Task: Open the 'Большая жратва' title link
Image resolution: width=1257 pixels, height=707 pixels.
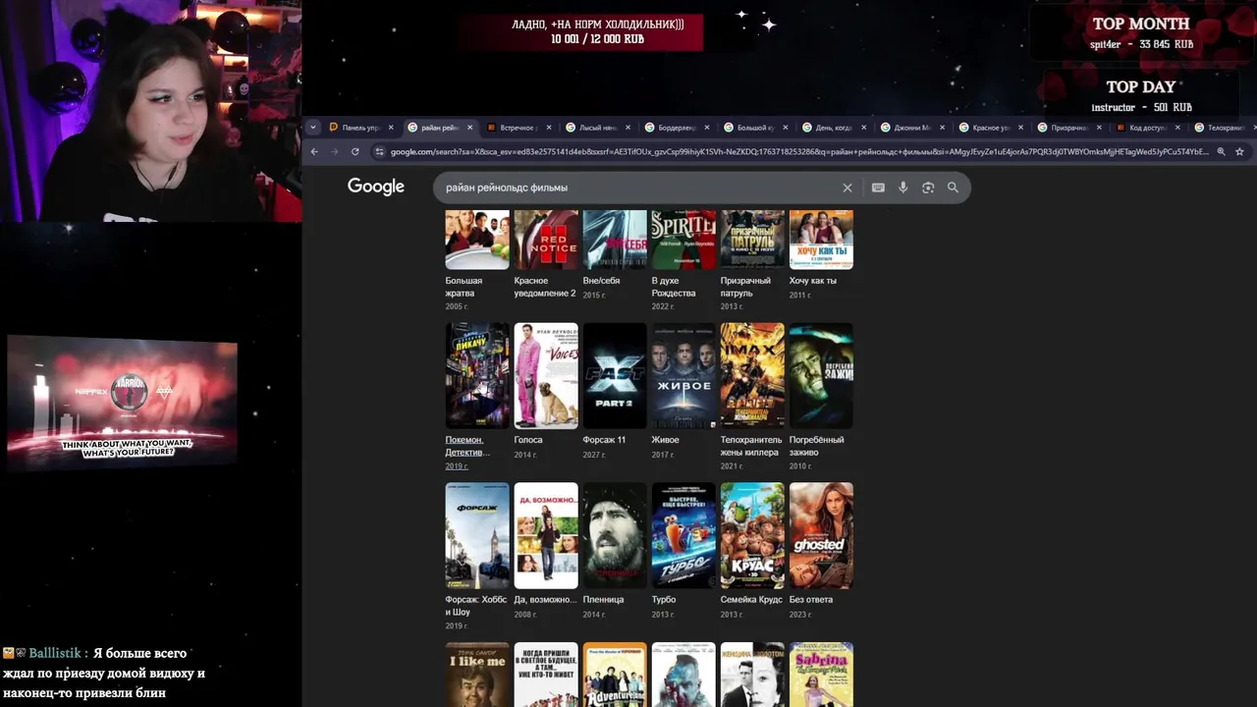Action: 464,287
